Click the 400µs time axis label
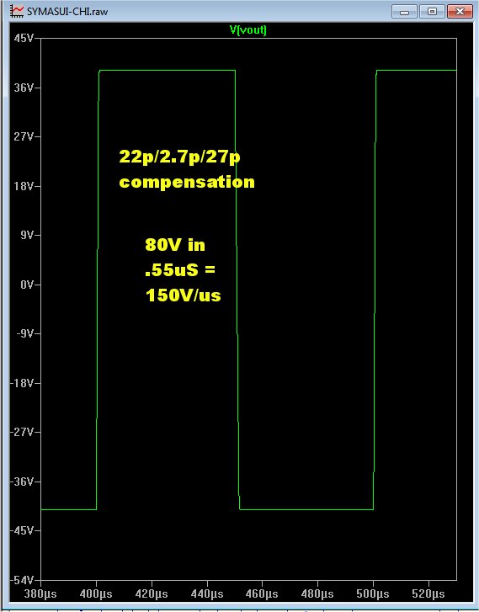 tap(96, 594)
